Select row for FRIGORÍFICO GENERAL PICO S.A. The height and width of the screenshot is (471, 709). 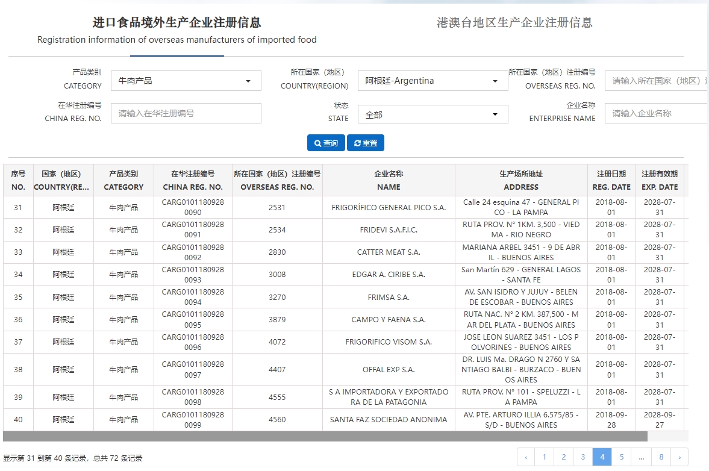point(389,208)
